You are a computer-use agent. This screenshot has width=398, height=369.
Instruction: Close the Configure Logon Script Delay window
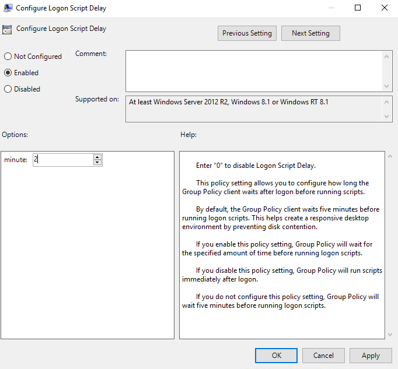(385, 8)
